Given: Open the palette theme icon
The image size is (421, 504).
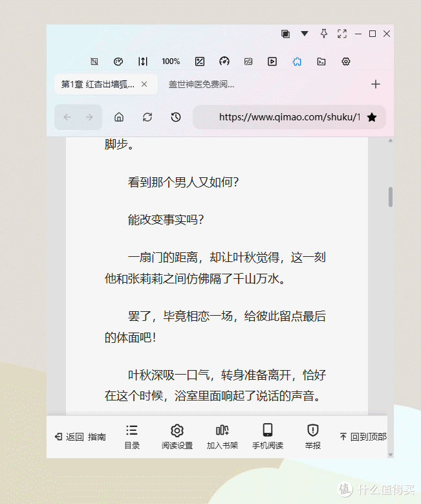Looking at the screenshot, I should tap(118, 61).
